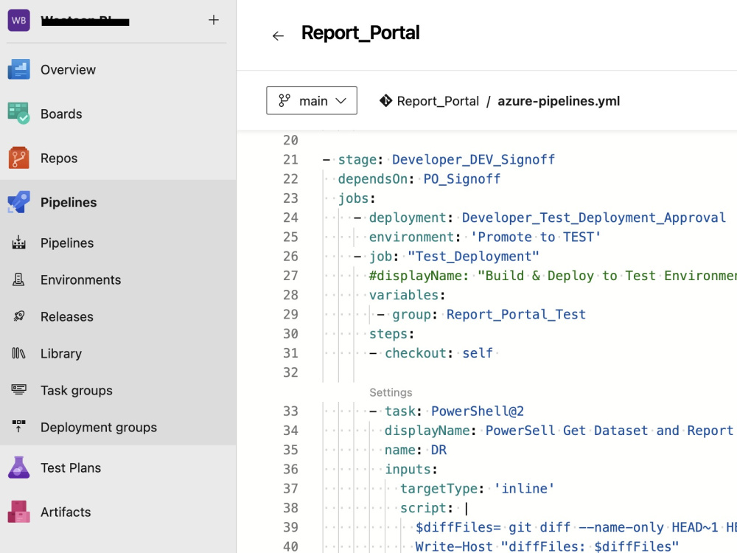Navigate to Report_Portal via the breadcrumb

pyautogui.click(x=437, y=101)
